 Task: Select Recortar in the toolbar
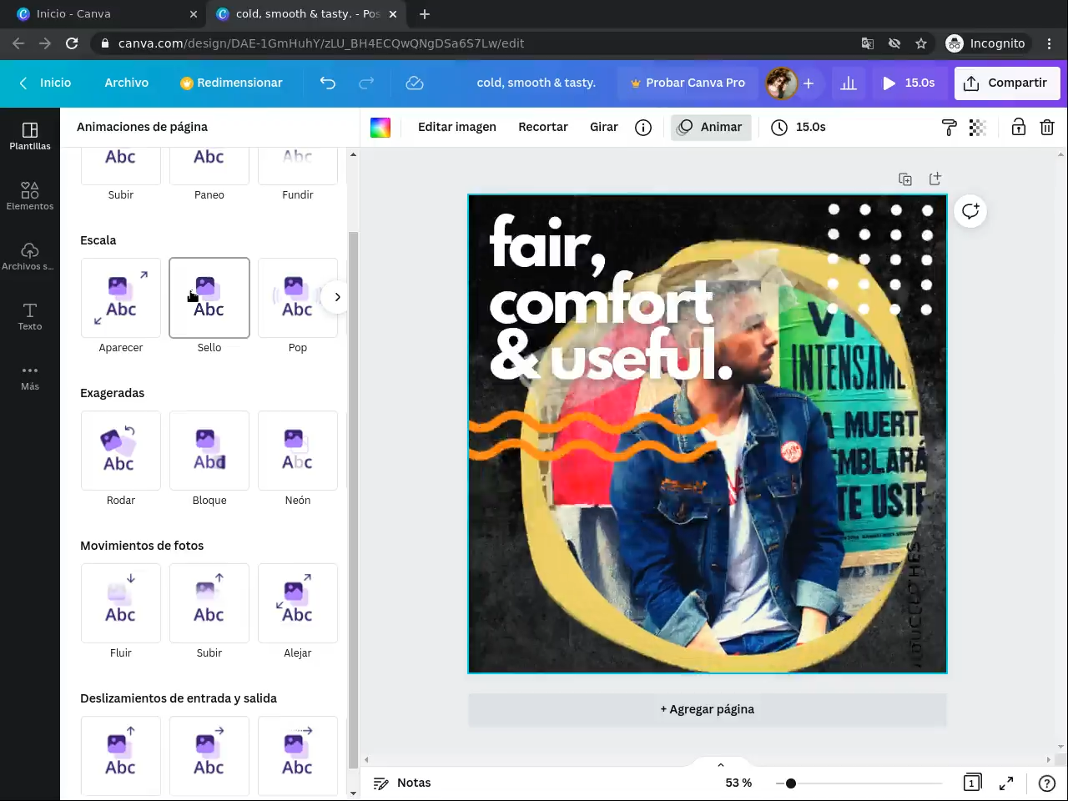(543, 127)
